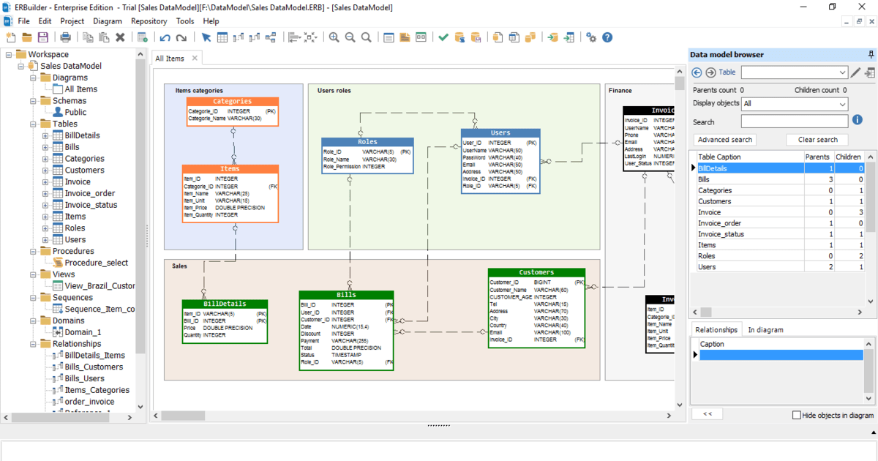Select Domain_1 in the tree
The image size is (878, 461).
click(83, 332)
